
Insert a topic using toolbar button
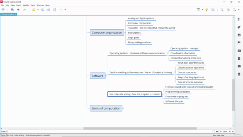34,10
